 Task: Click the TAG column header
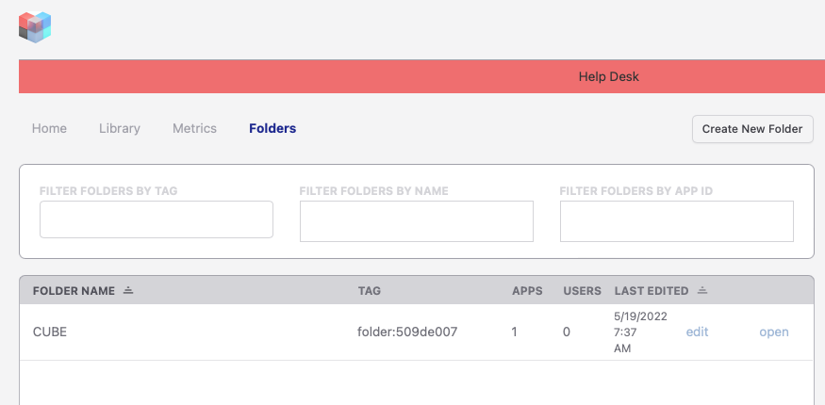coord(370,290)
